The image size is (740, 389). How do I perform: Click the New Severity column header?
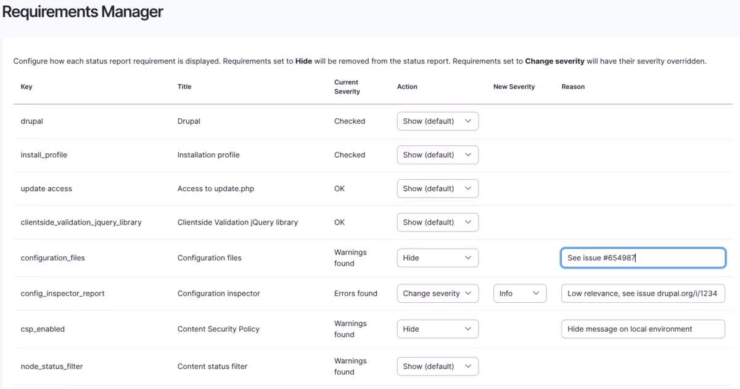(514, 87)
